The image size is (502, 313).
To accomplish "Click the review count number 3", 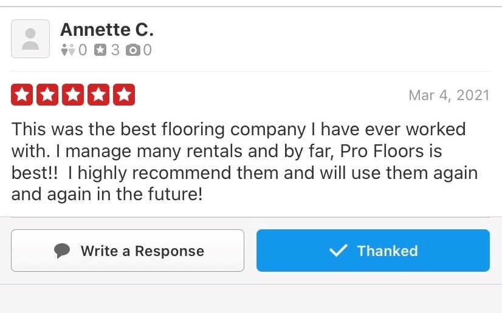I will pos(115,51).
